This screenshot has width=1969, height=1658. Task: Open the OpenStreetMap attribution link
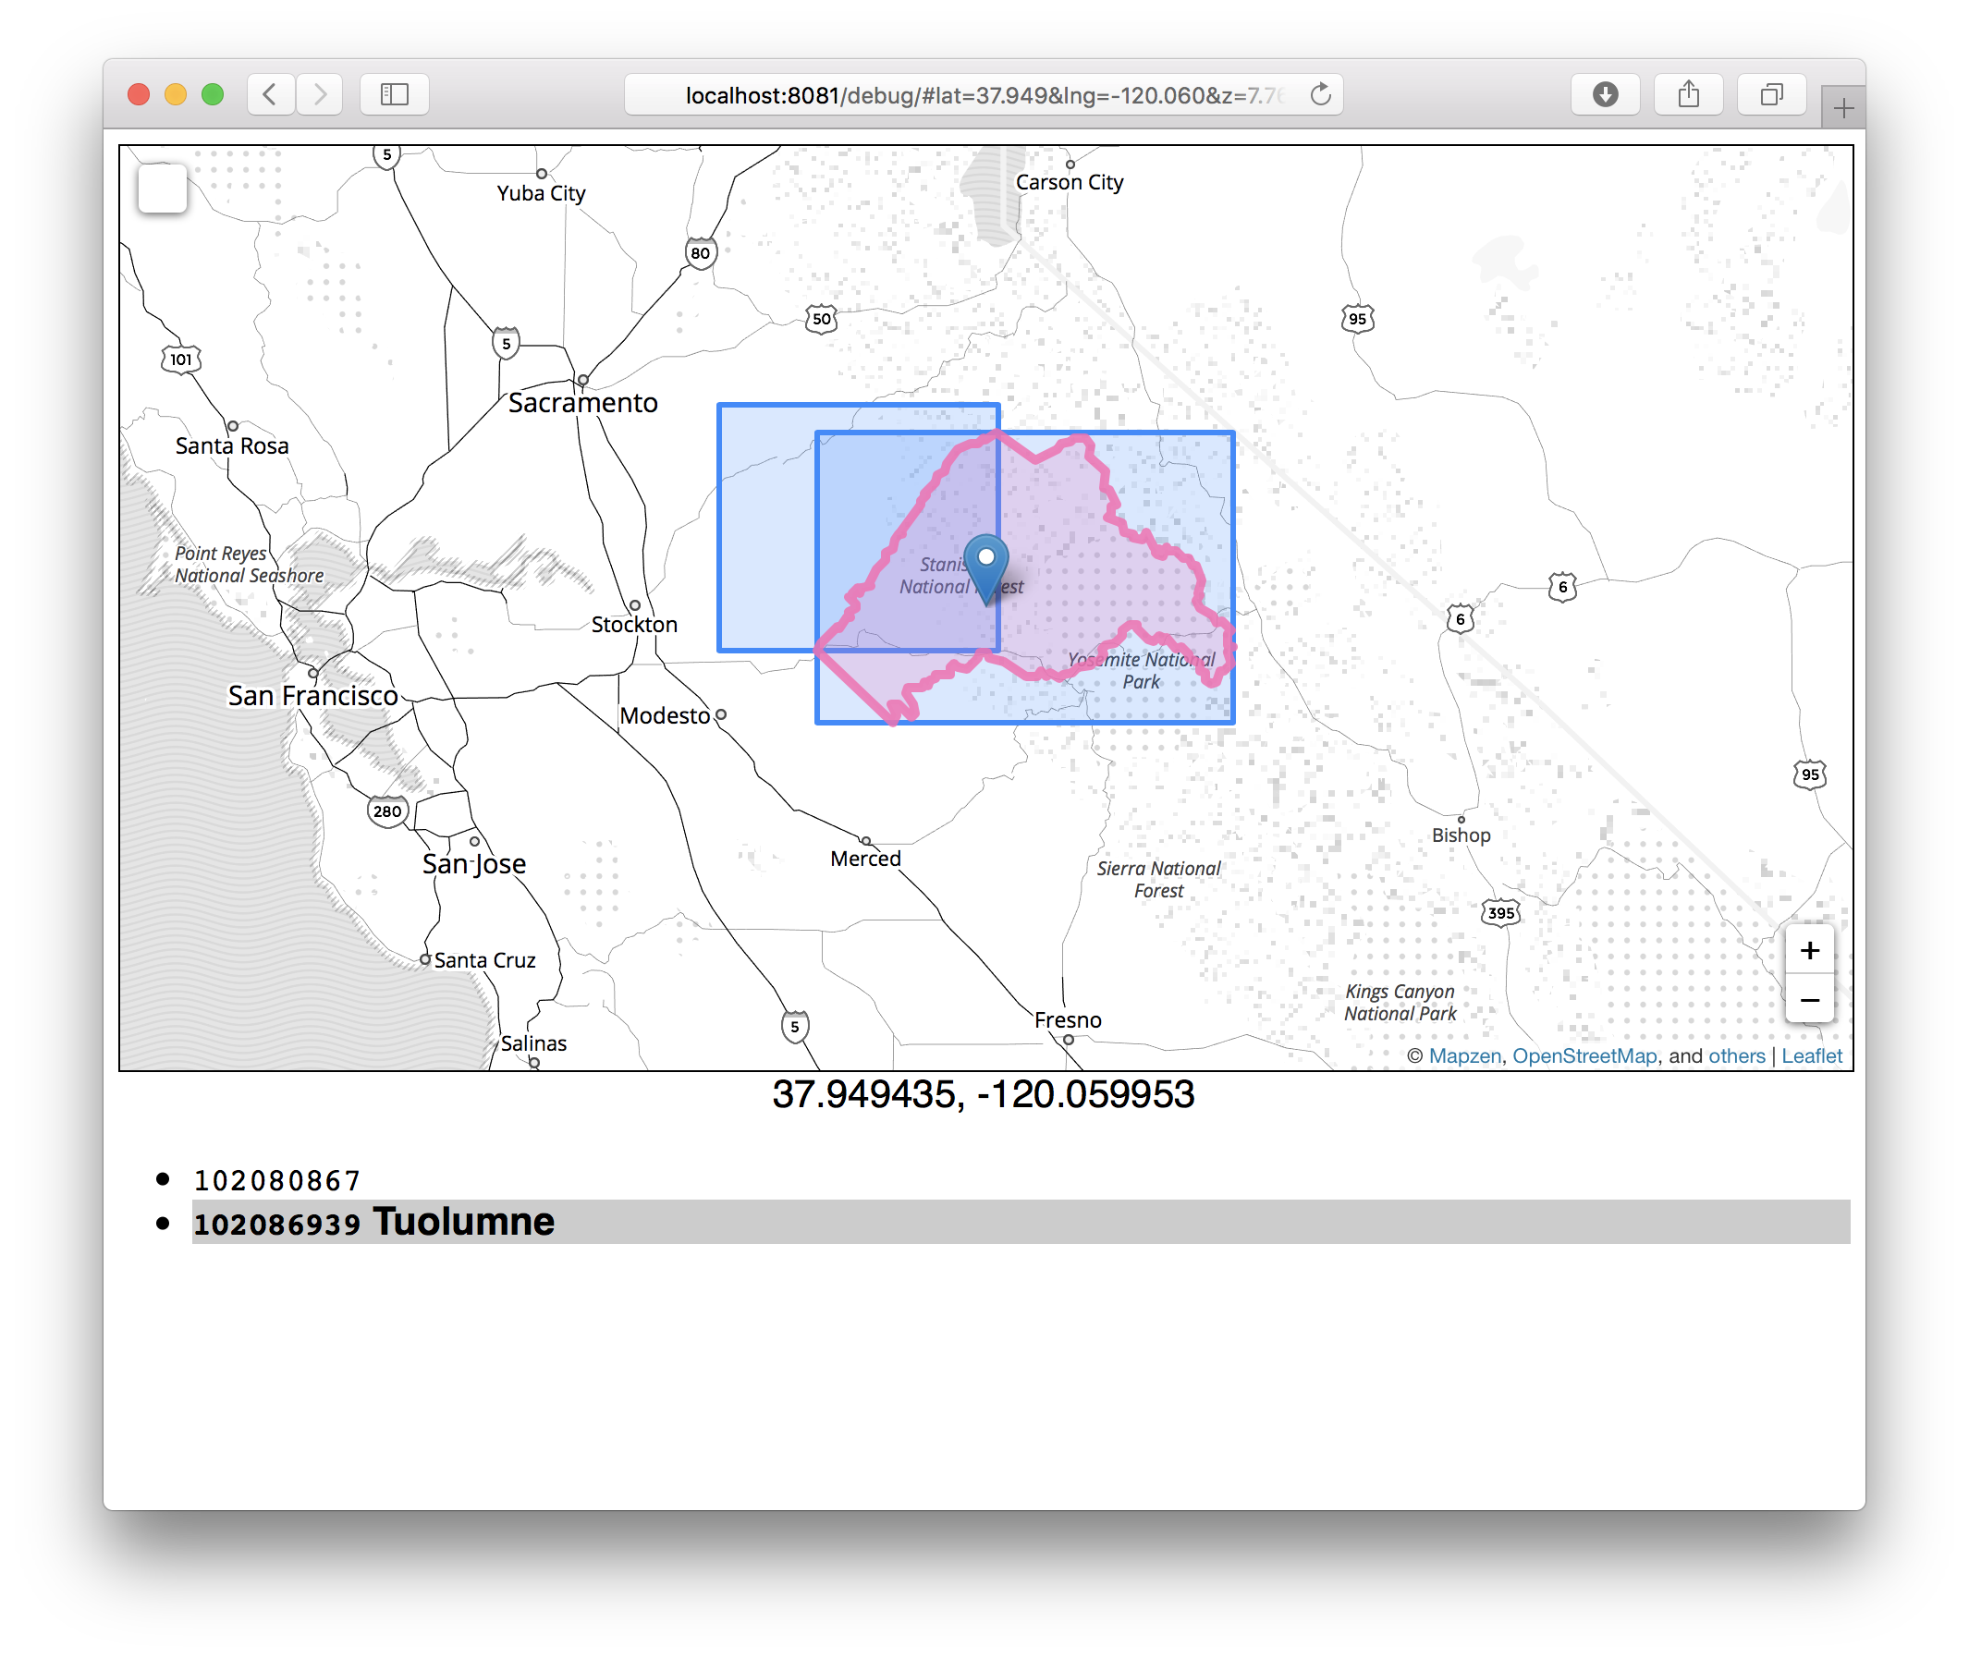pyautogui.click(x=1584, y=1055)
